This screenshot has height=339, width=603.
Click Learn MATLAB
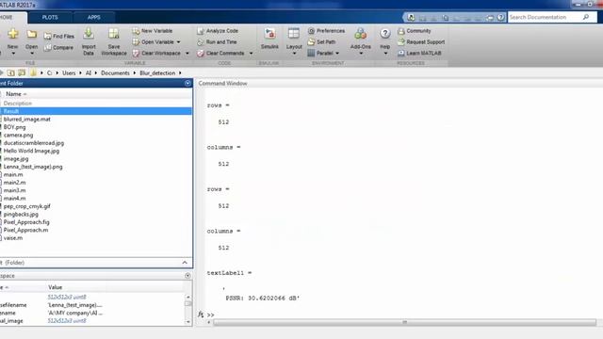pyautogui.click(x=419, y=53)
